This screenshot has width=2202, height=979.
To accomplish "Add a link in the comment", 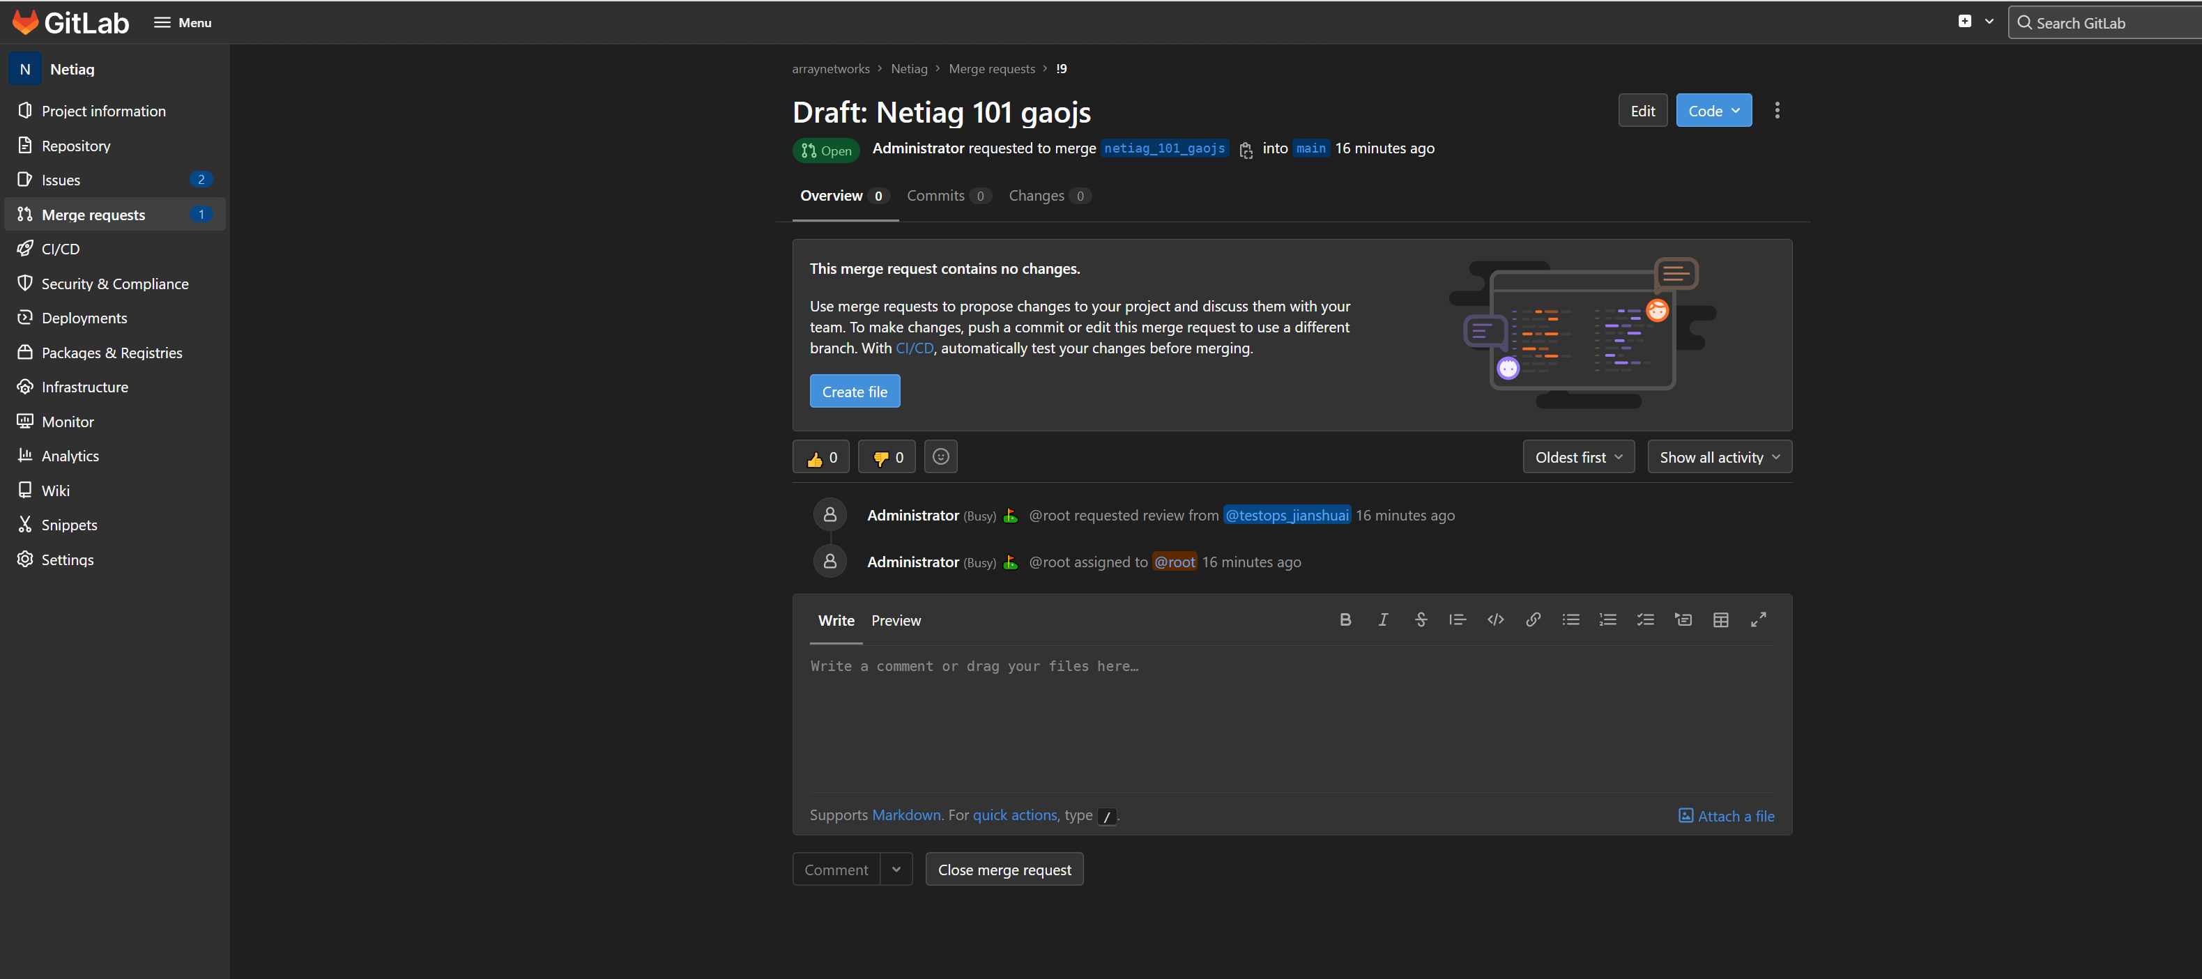I will tap(1533, 619).
